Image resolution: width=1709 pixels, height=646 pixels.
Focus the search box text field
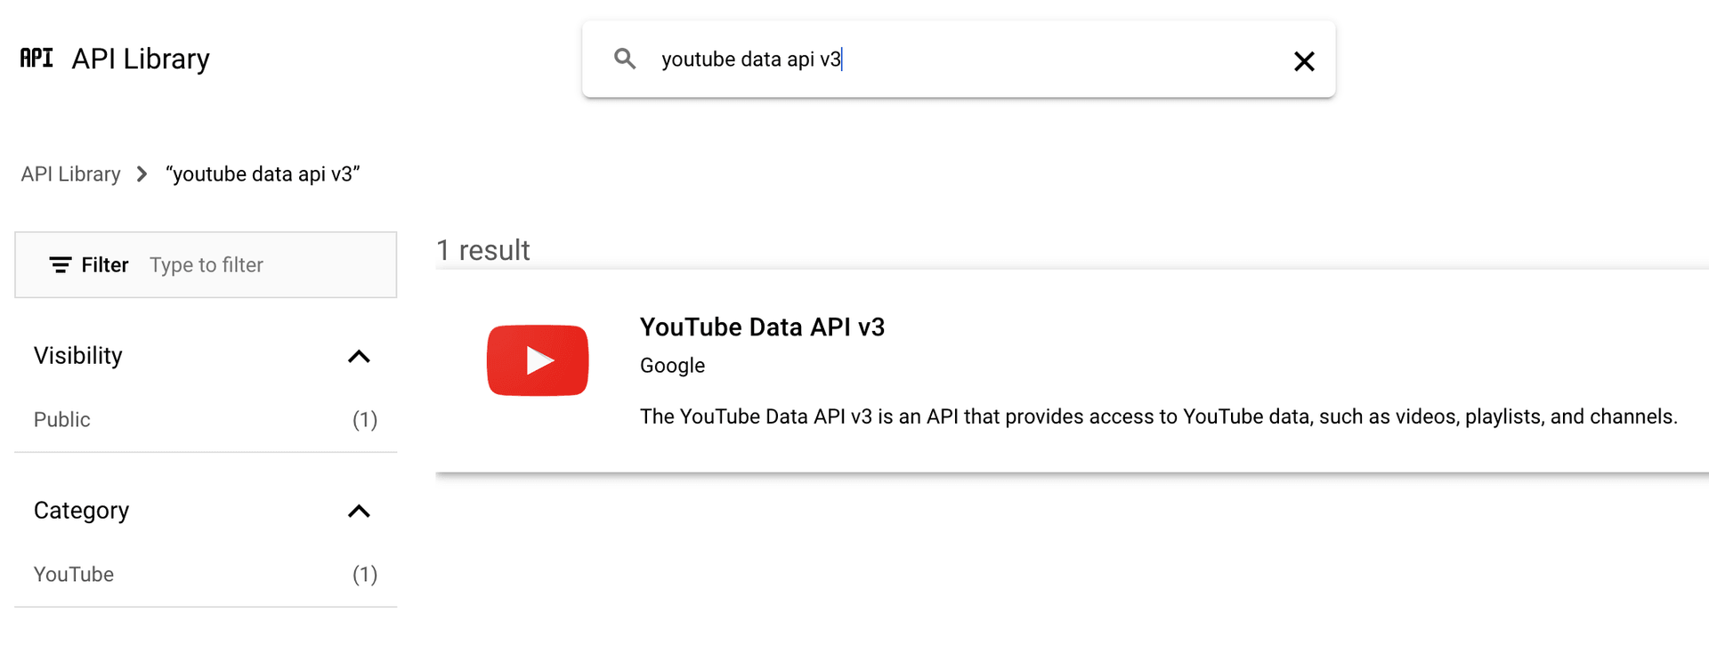tap(970, 60)
